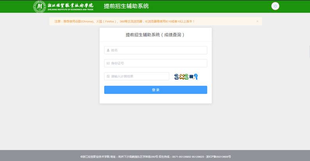Dismiss the orange browser notice banner
This screenshot has width=310, height=161.
[257, 21]
